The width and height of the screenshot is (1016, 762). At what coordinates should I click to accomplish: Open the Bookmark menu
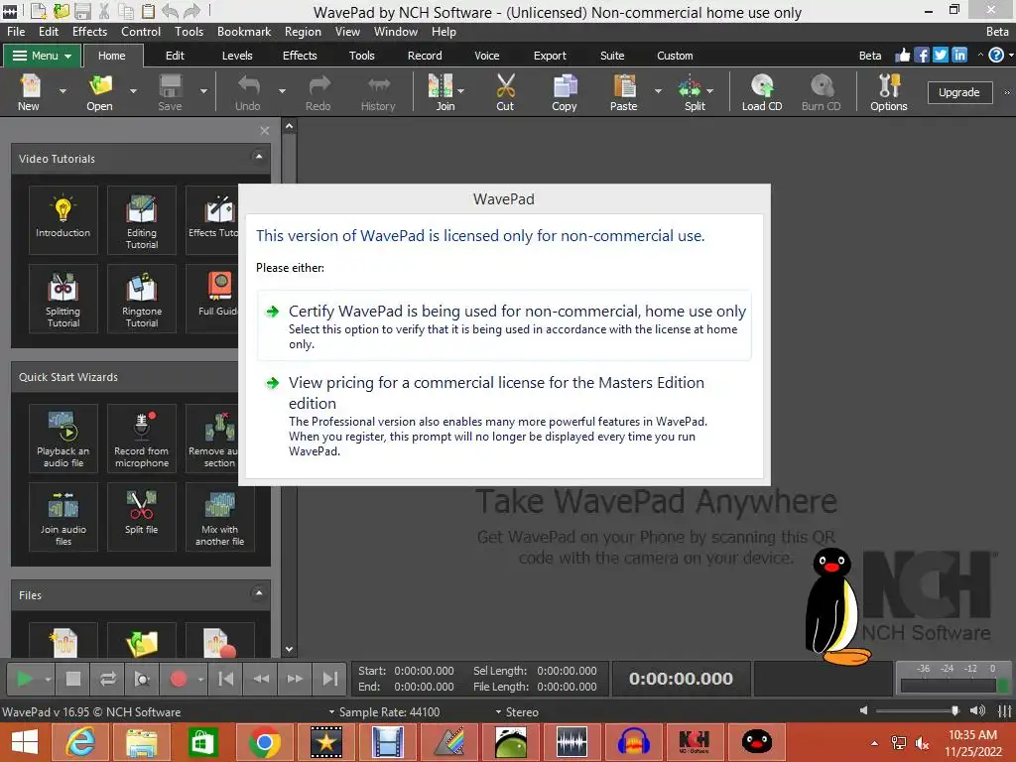click(x=244, y=32)
